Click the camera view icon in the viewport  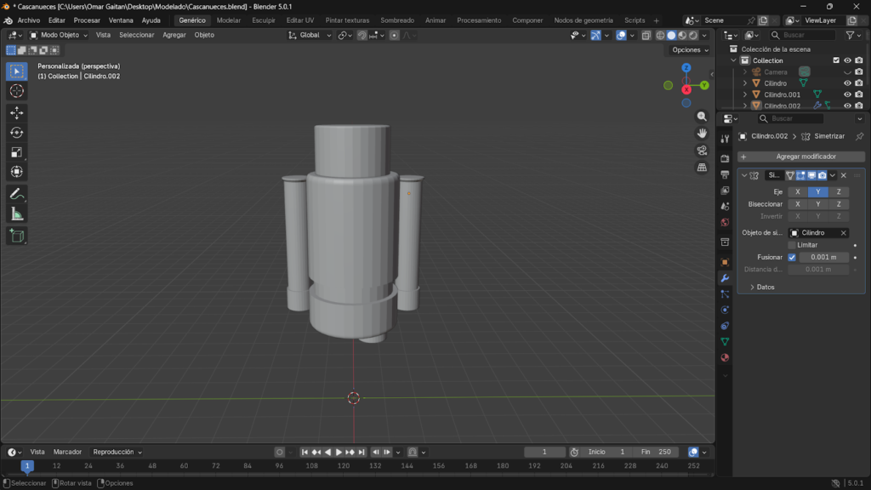(x=702, y=151)
